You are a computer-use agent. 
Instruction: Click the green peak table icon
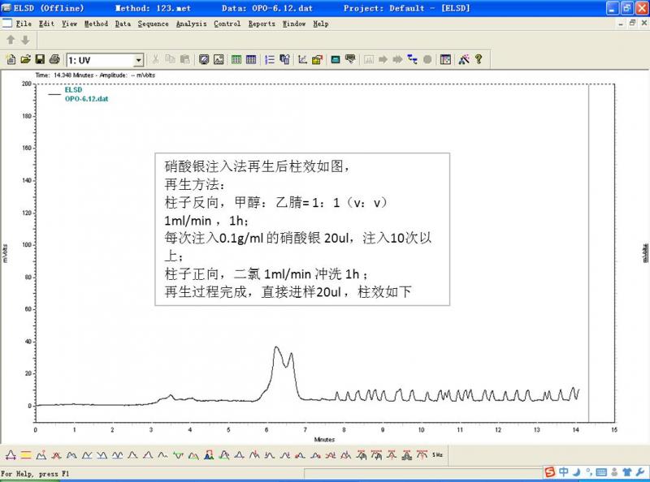point(236,59)
